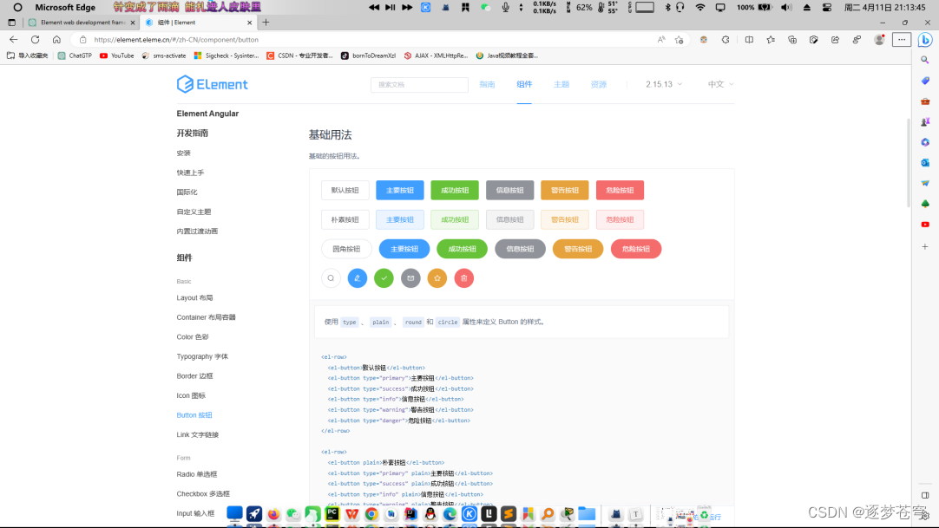Image resolution: width=939 pixels, height=528 pixels.
Task: Click the page vertical scrollbar
Action: (x=909, y=161)
